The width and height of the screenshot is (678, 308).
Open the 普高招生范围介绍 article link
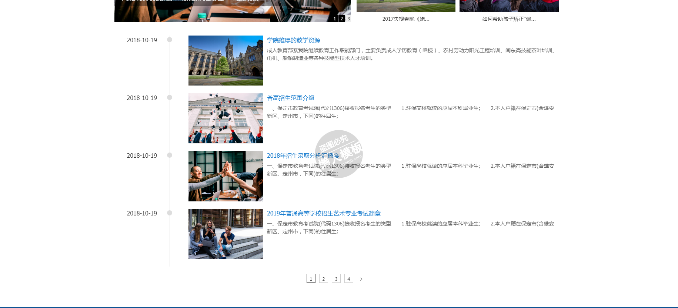[x=290, y=98]
